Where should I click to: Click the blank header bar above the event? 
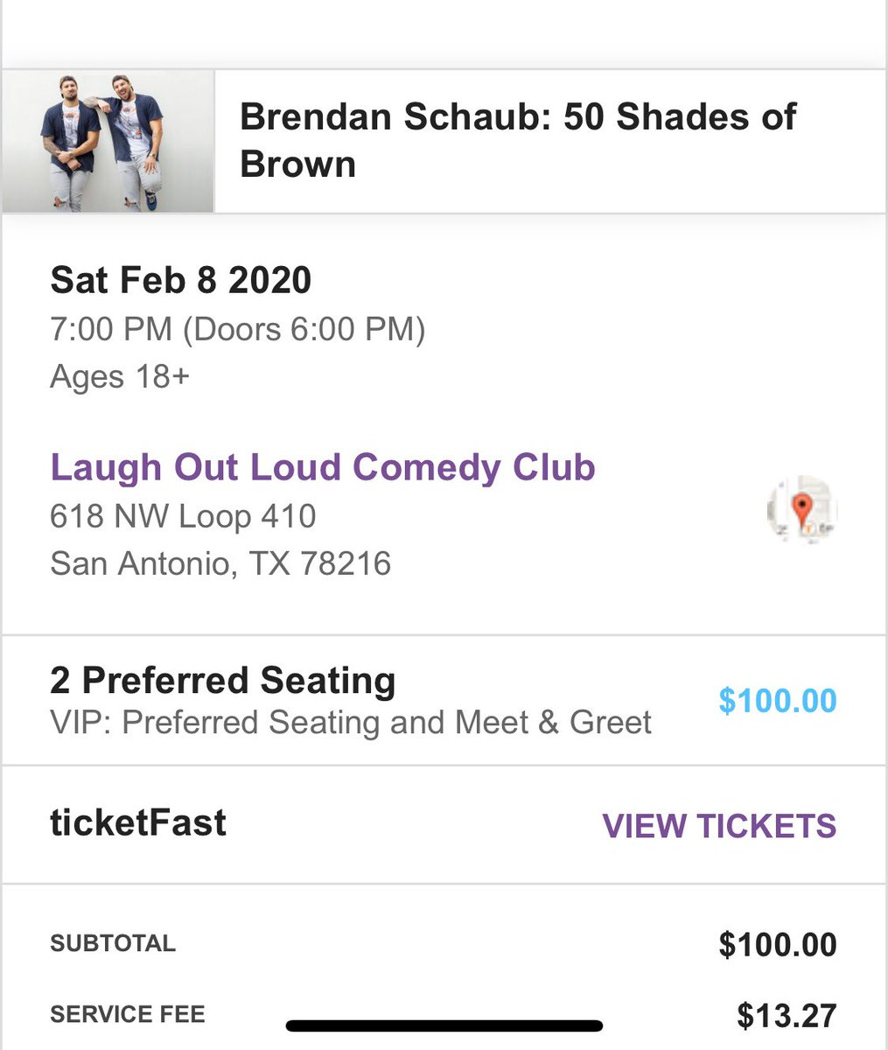tap(444, 33)
